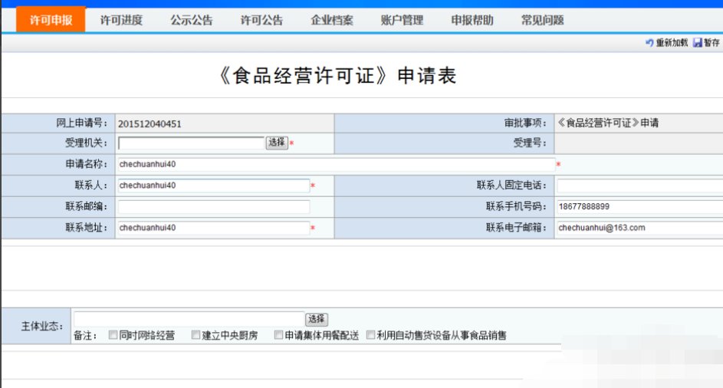
Task: Click the 审批事项 label
Action: coord(526,123)
